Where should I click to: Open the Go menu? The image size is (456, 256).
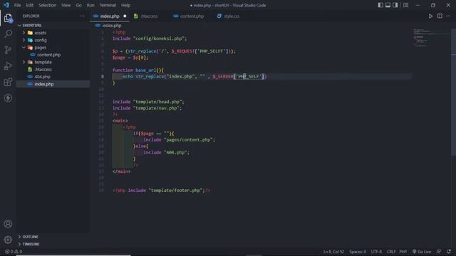[x=78, y=5]
